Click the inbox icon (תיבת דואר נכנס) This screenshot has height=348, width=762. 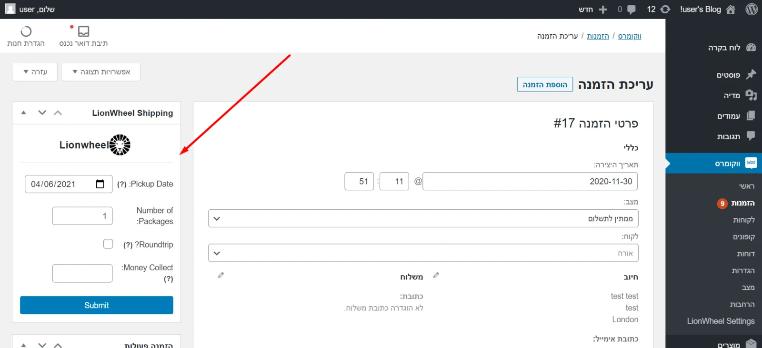coord(83,31)
